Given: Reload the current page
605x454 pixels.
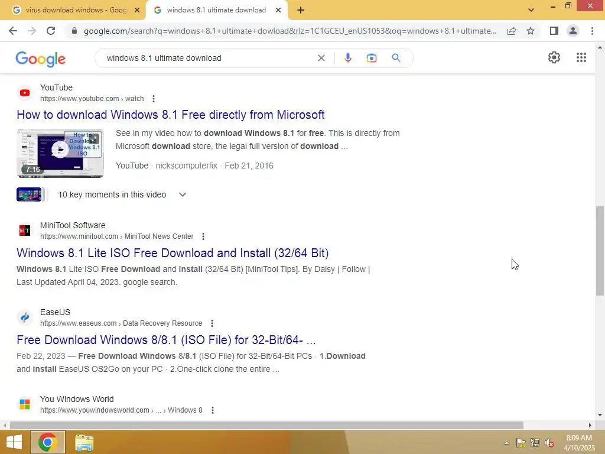Looking at the screenshot, I should click(51, 31).
